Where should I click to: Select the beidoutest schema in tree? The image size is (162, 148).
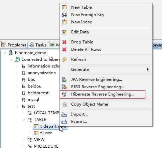click(x=38, y=93)
